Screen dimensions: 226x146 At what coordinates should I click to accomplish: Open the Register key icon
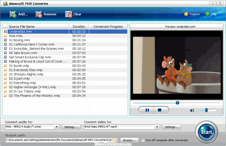pos(186,14)
